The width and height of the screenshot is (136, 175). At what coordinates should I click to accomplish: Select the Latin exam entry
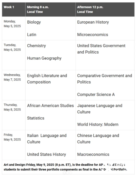(x=32, y=35)
